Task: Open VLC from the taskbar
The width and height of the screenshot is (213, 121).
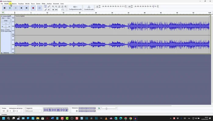Action: pyautogui.click(x=106, y=119)
